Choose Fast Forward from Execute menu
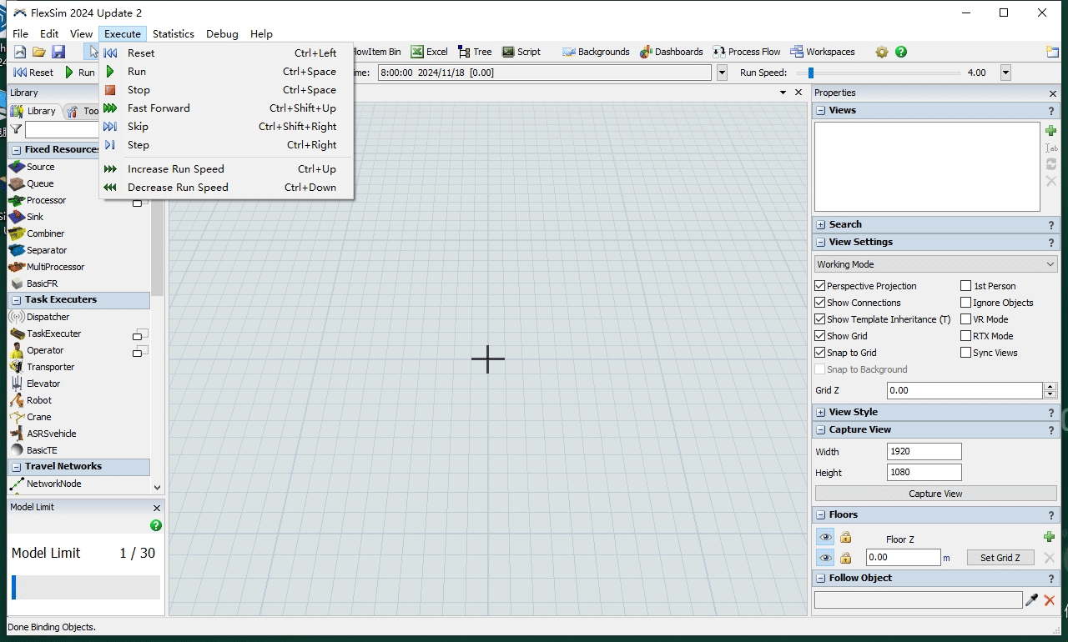The image size is (1068, 642). (x=159, y=108)
